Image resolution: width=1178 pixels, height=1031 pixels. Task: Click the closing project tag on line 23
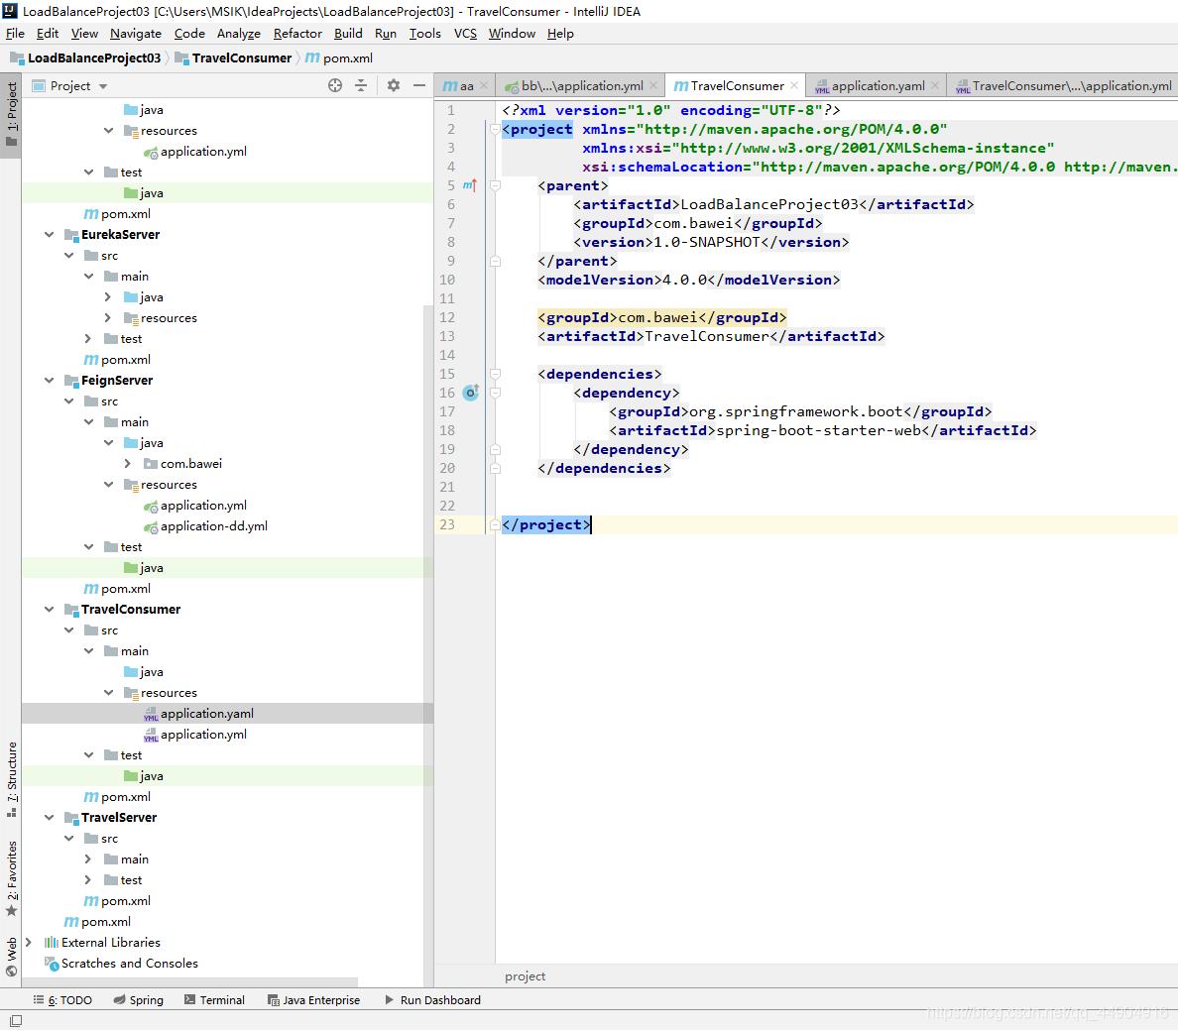tap(546, 524)
